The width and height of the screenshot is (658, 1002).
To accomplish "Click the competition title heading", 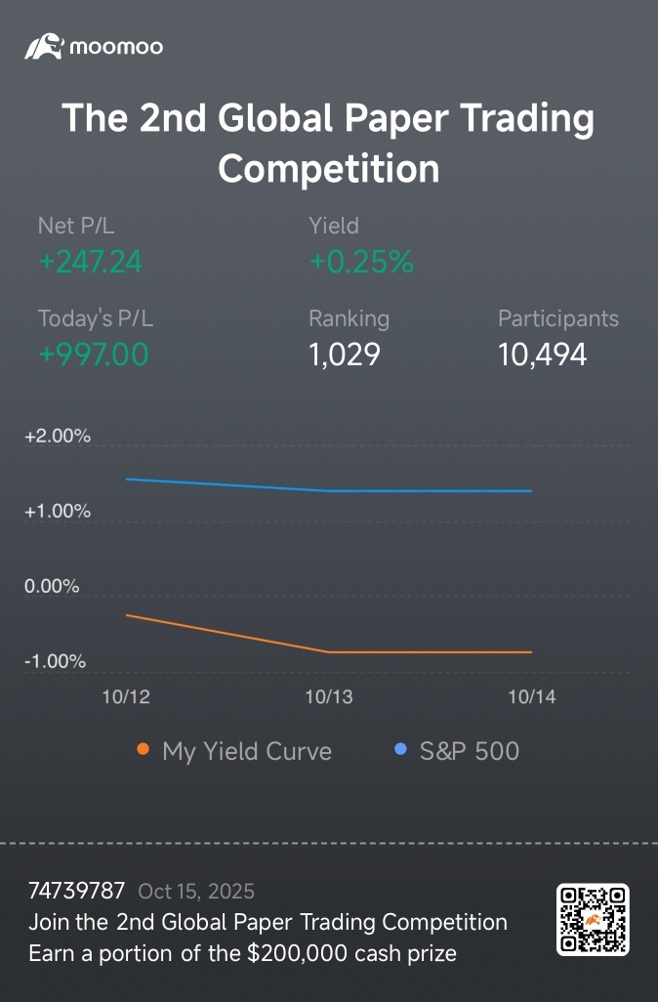I will point(329,143).
